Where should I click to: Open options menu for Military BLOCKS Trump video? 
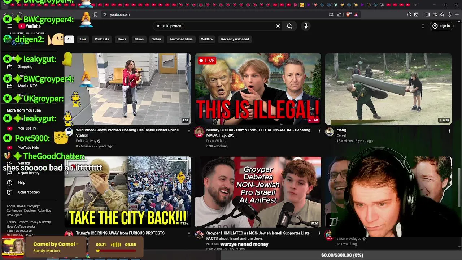click(319, 130)
